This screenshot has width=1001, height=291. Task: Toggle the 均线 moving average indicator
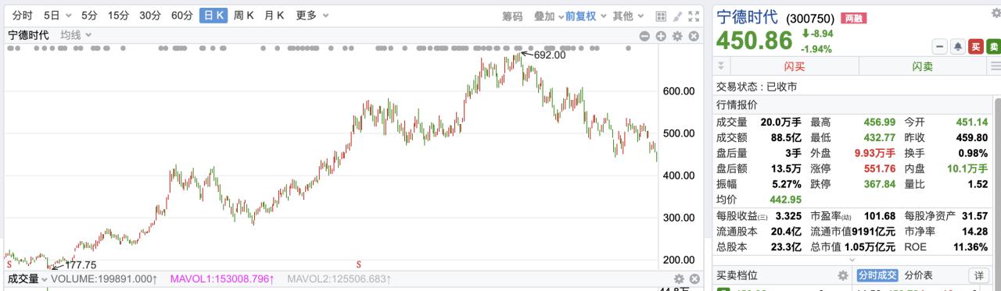pos(76,35)
